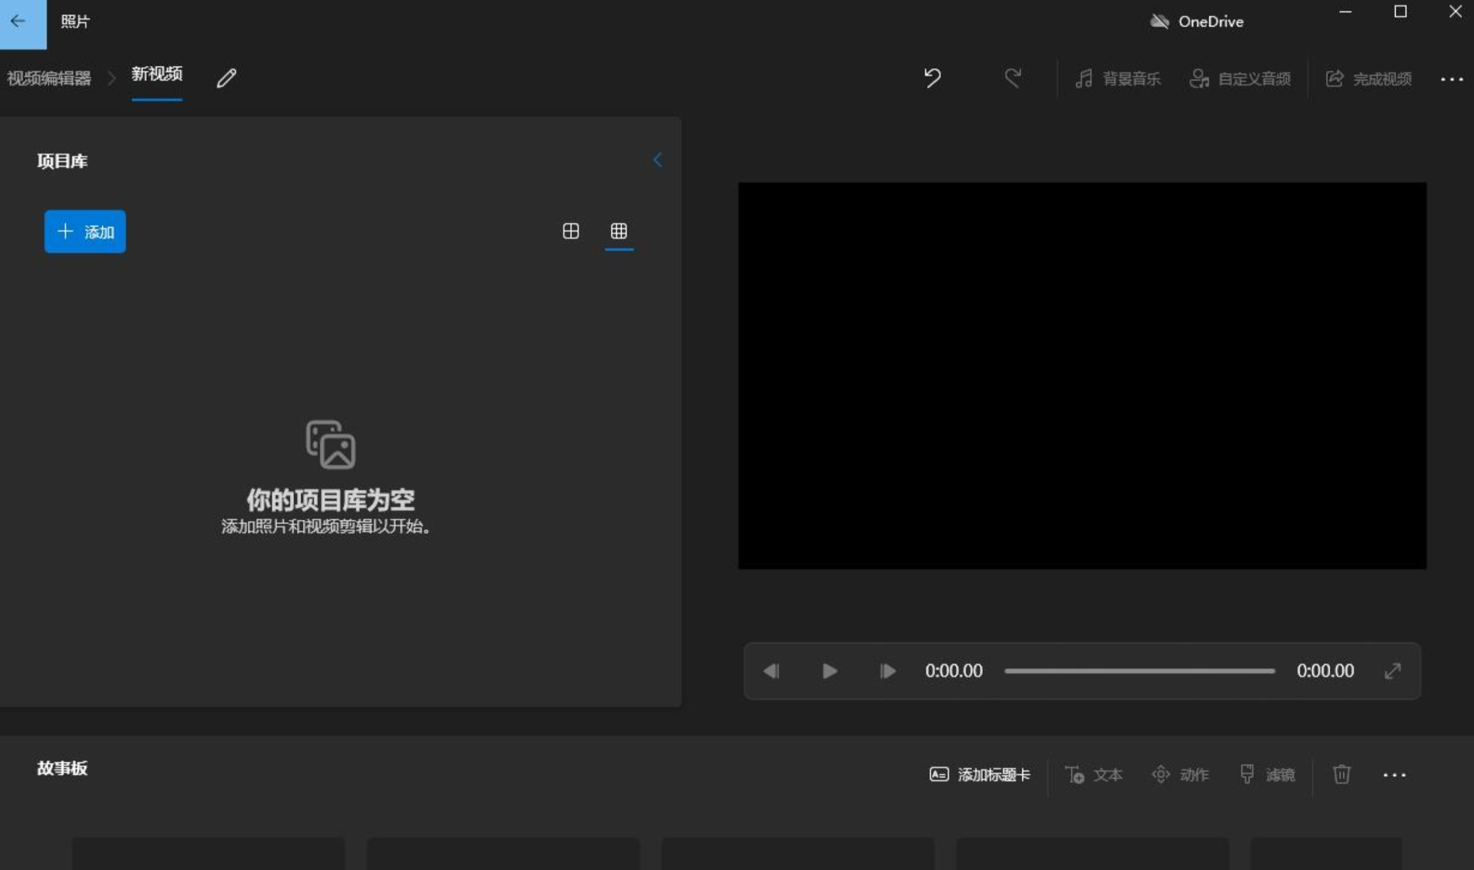The height and width of the screenshot is (870, 1474).
Task: Redo the last action
Action: [1012, 78]
